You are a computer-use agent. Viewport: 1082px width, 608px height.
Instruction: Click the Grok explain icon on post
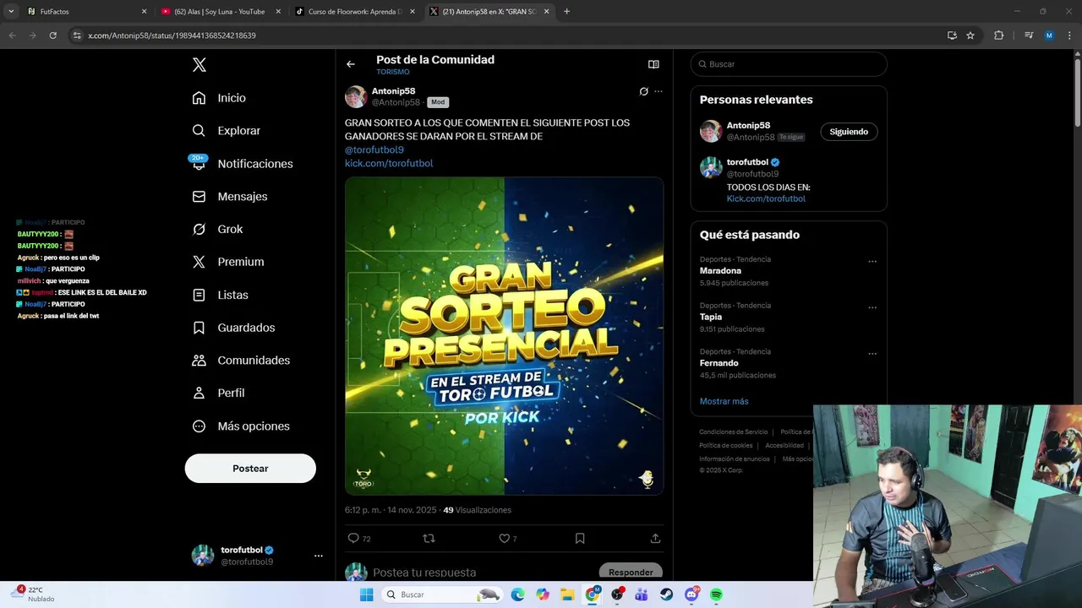tap(643, 91)
